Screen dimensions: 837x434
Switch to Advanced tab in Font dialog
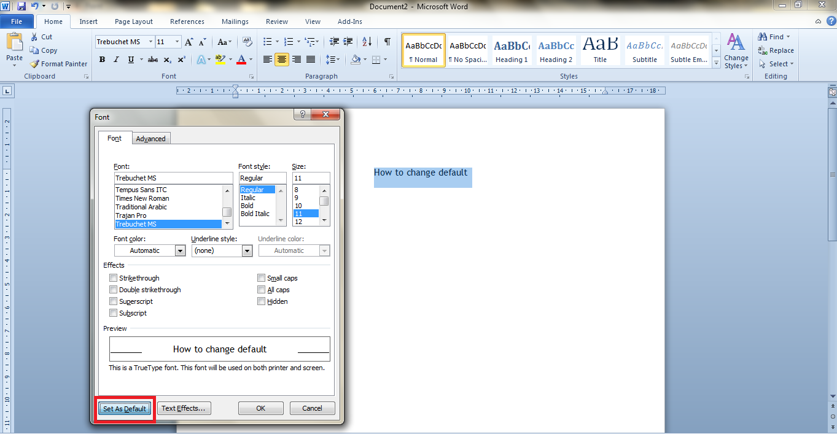point(150,139)
